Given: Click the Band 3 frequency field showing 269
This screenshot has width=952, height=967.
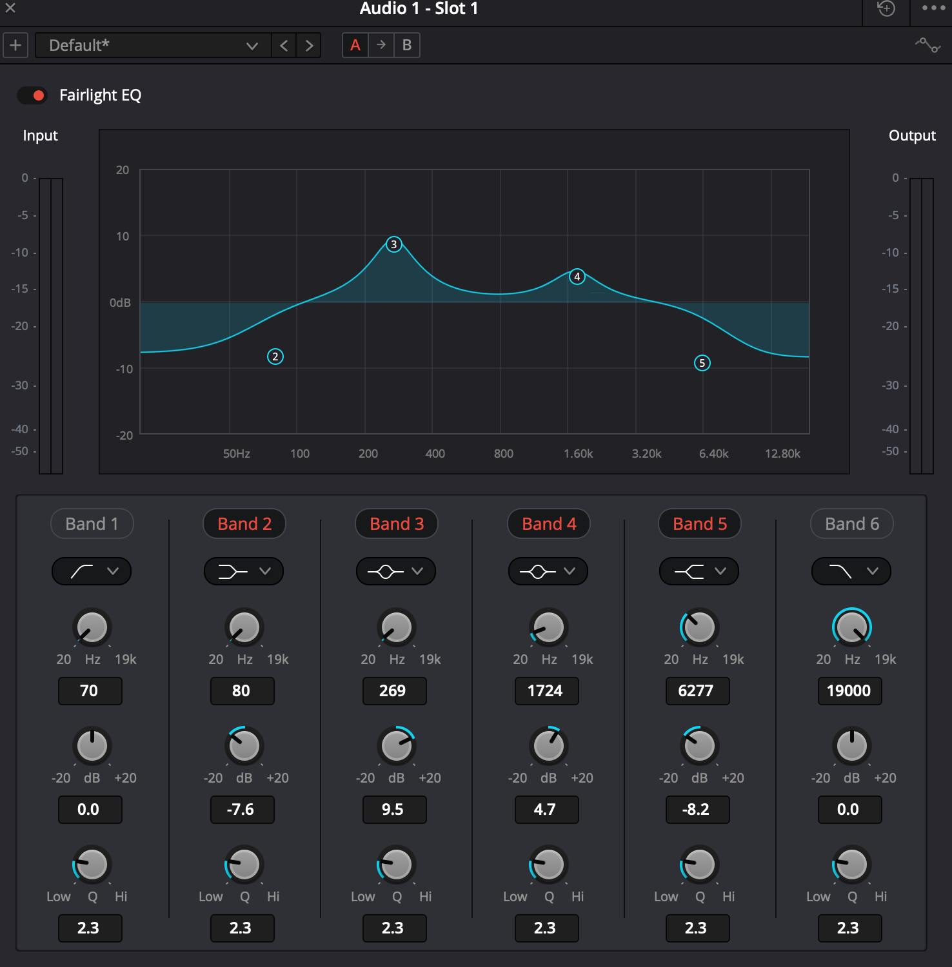Looking at the screenshot, I should (x=394, y=691).
